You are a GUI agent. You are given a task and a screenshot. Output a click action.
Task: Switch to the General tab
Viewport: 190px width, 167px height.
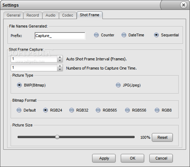(x=13, y=15)
